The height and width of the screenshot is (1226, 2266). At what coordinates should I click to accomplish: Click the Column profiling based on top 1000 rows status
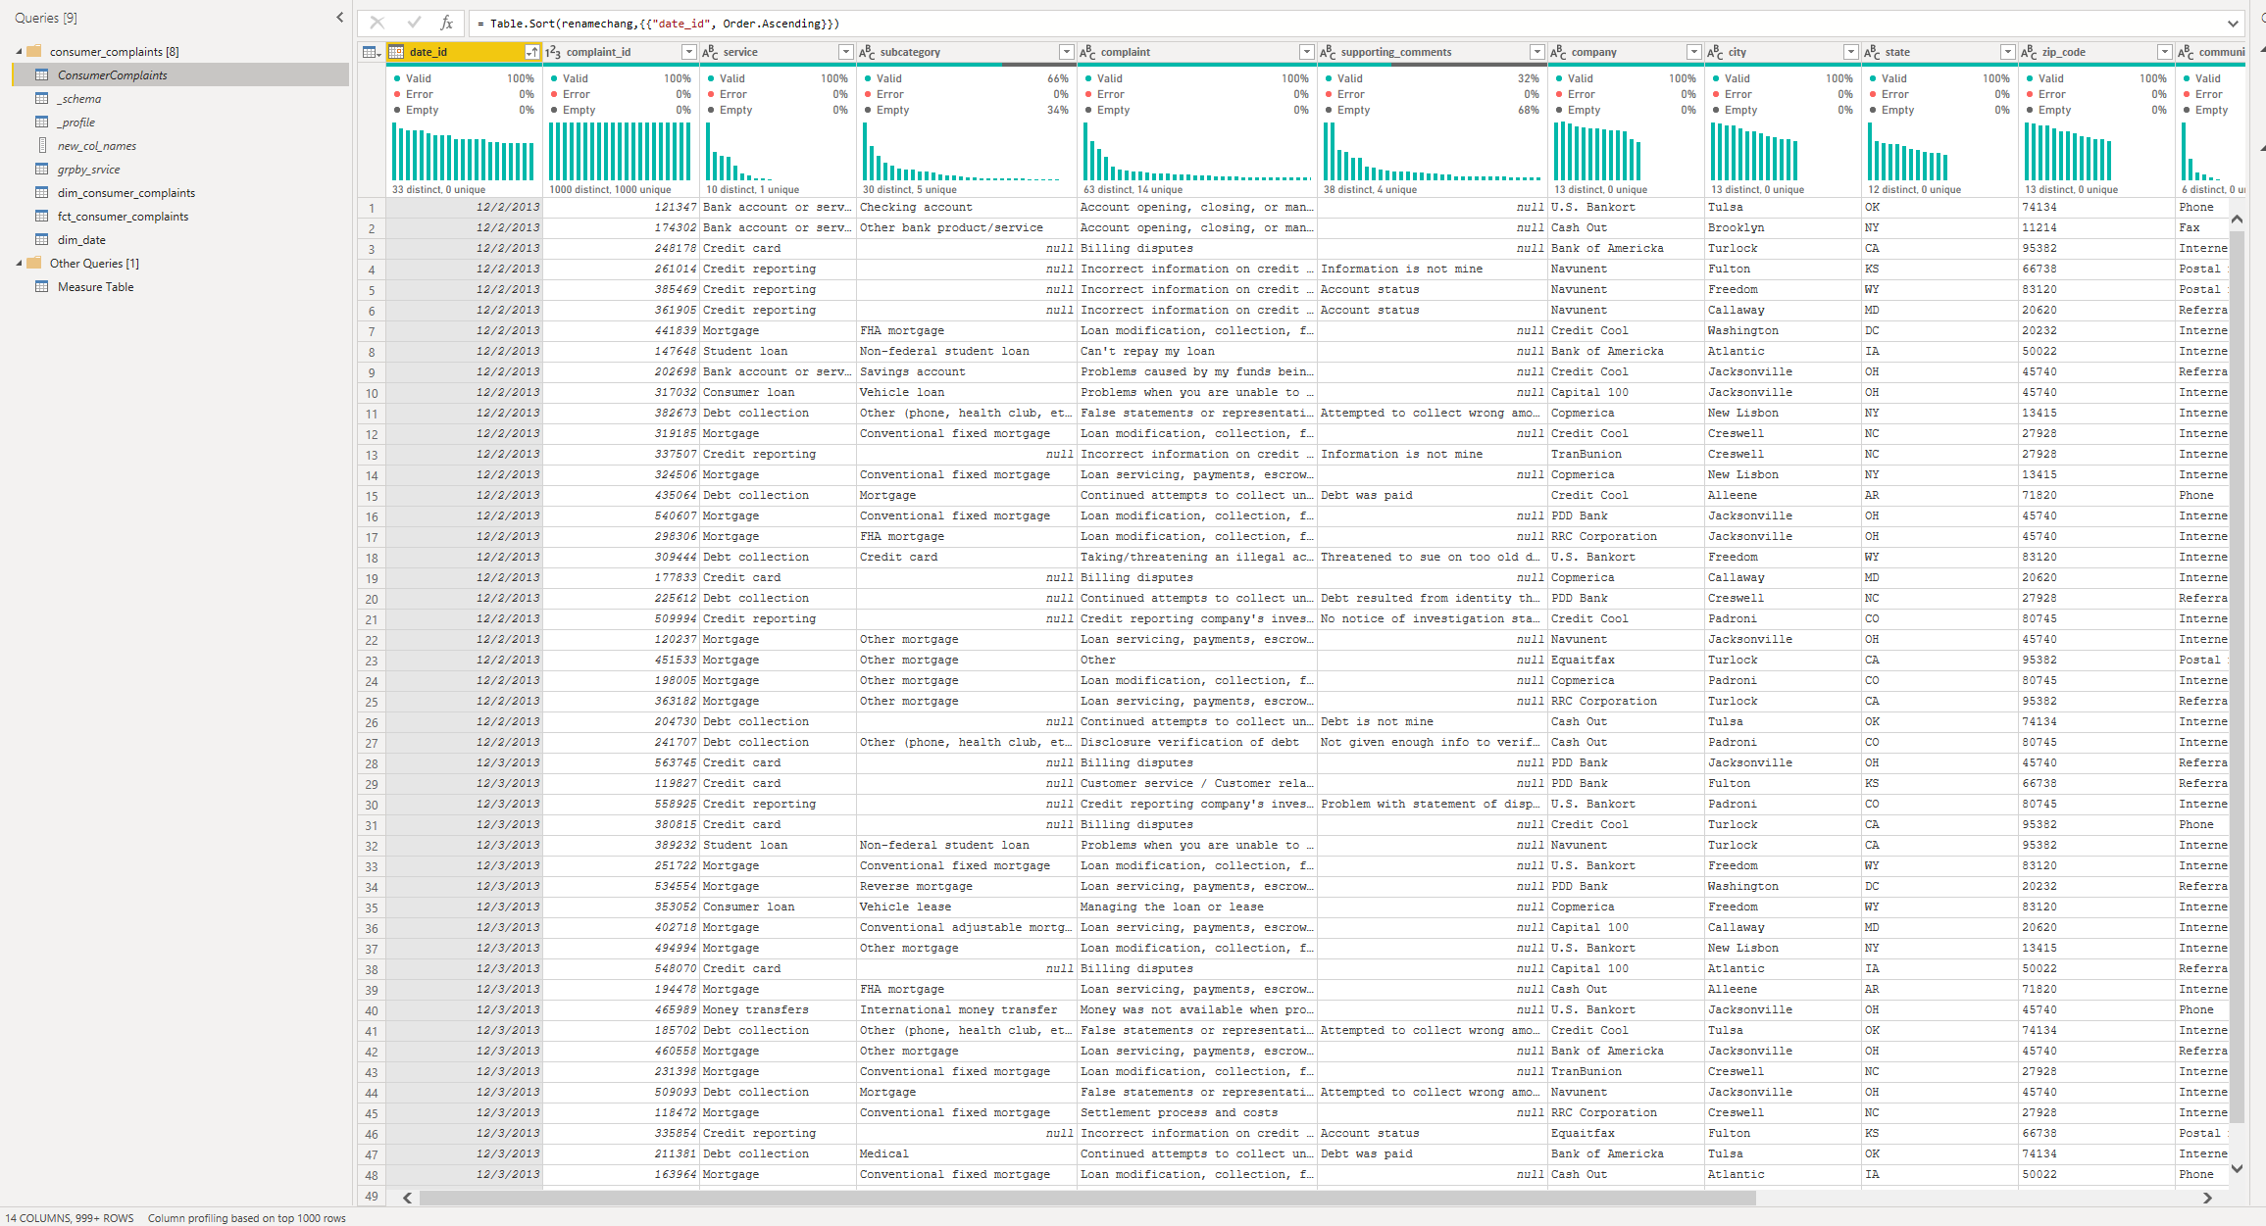pos(247,1218)
